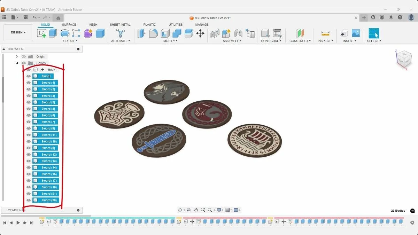Open the CREATE dropdown menu
This screenshot has height=235, width=418.
(x=70, y=41)
